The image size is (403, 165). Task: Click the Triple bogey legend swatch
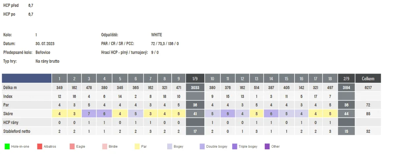235,147
